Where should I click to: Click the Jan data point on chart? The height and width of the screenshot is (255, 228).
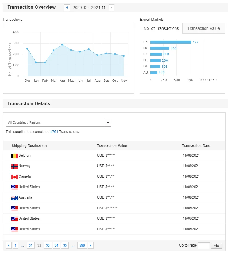point(36,62)
